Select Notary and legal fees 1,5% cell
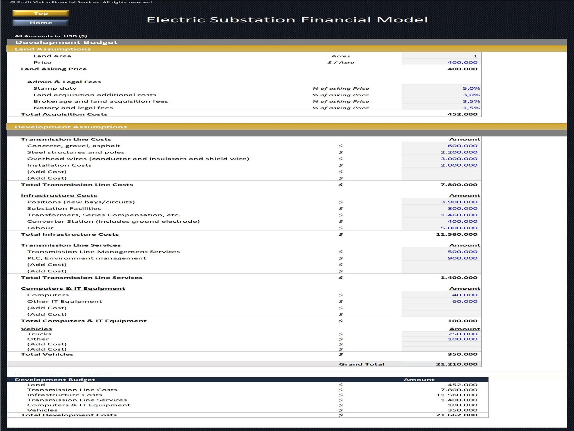Image resolution: width=574 pixels, height=431 pixels. [x=441, y=108]
